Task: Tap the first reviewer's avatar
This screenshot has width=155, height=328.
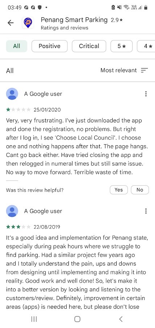Action: pyautogui.click(x=12, y=94)
